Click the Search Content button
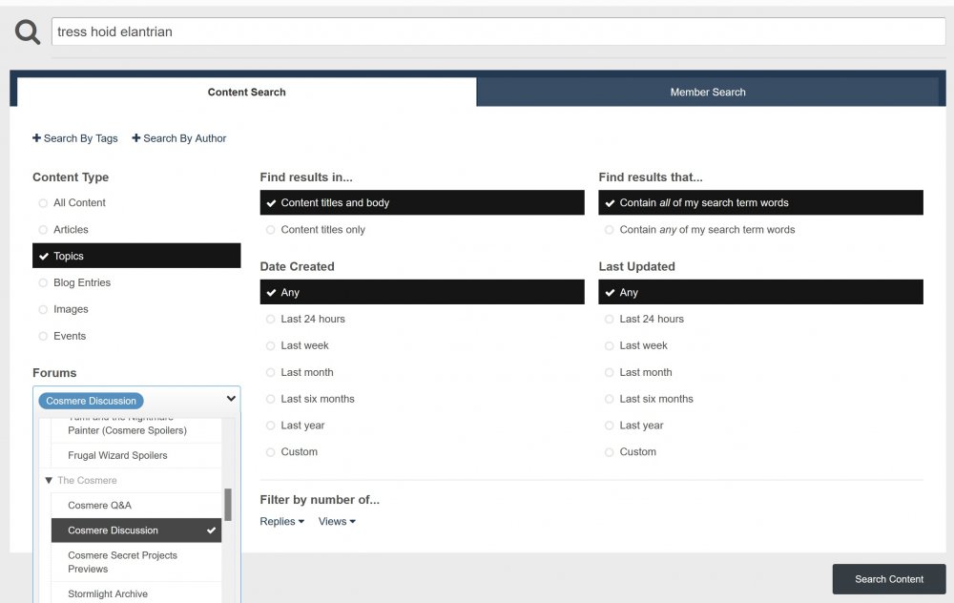Viewport: 954px width, 603px height. (x=889, y=579)
